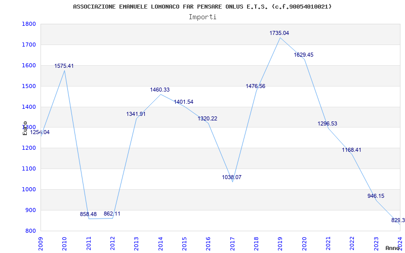The width and height of the screenshot is (405, 253).
Task: Click the 2009 x-axis year label
Action: tap(40, 243)
